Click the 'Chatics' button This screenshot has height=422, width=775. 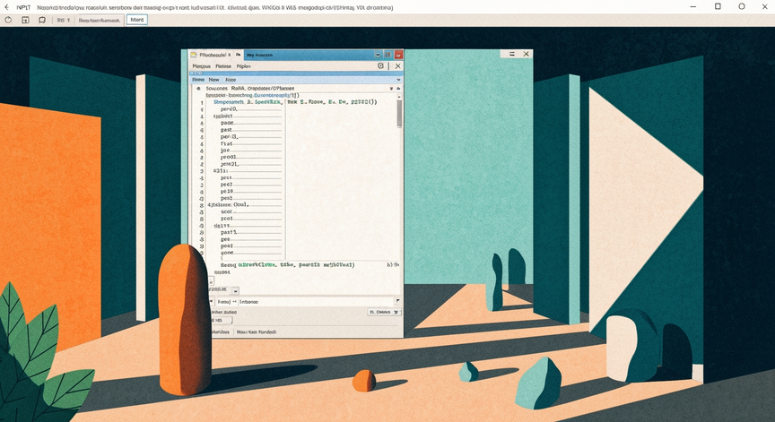384,312
